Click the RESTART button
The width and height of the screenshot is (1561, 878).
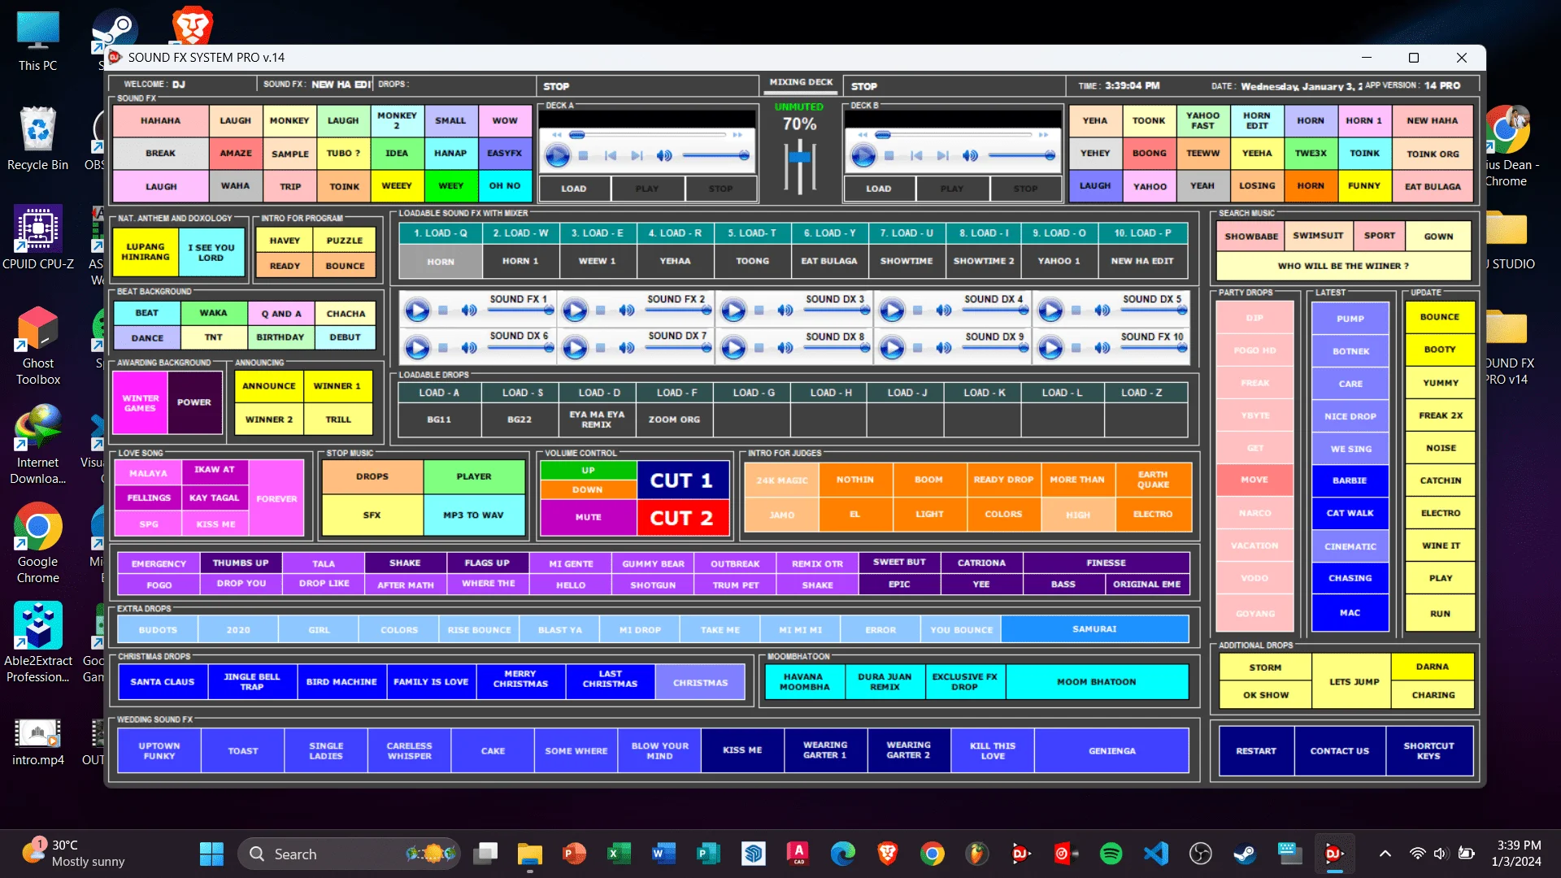[1256, 751]
